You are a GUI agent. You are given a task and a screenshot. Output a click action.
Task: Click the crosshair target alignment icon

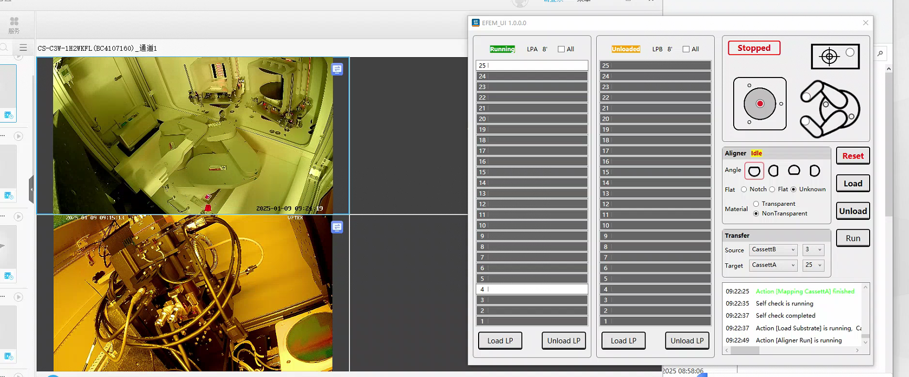[836, 56]
